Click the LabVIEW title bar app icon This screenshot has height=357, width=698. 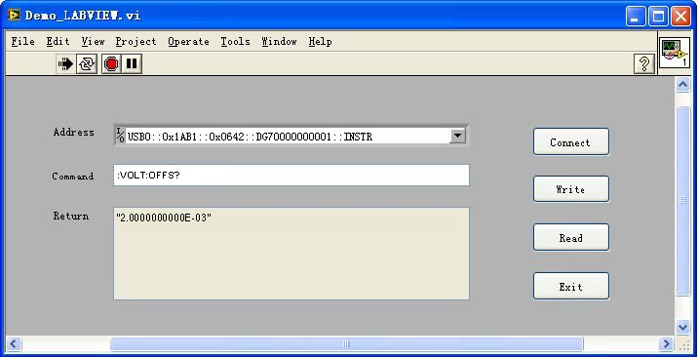(14, 16)
